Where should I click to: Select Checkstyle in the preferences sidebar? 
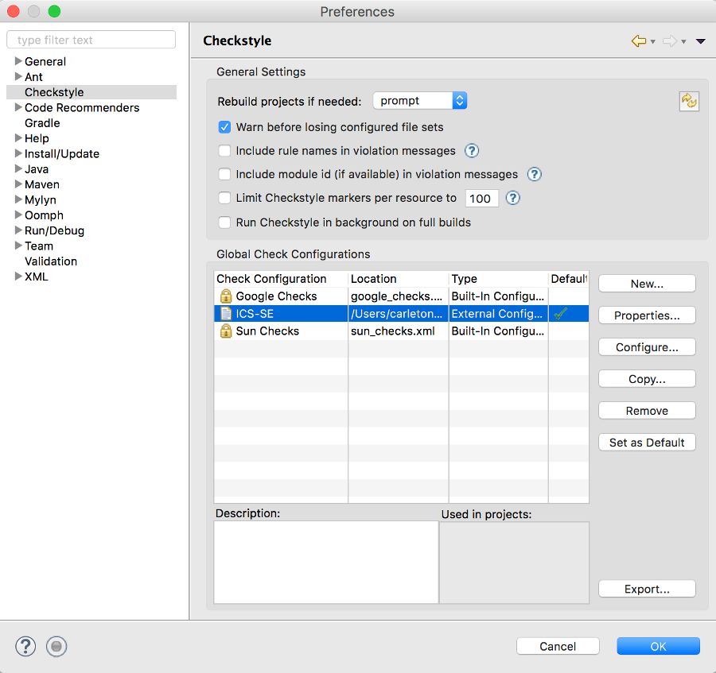(x=53, y=92)
